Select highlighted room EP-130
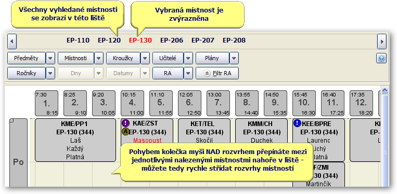Viewport: 397px width, 194px height. pos(140,40)
